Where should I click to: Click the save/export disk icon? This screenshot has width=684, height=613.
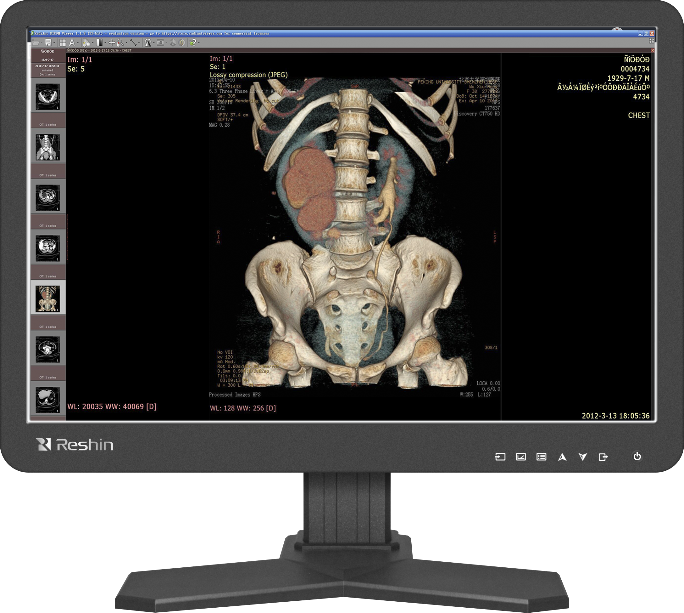[x=48, y=43]
